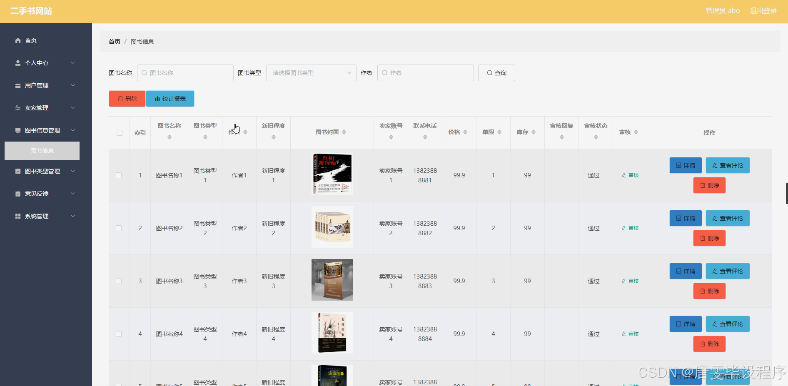Sort by 审核回复 column arrows

coord(562,137)
